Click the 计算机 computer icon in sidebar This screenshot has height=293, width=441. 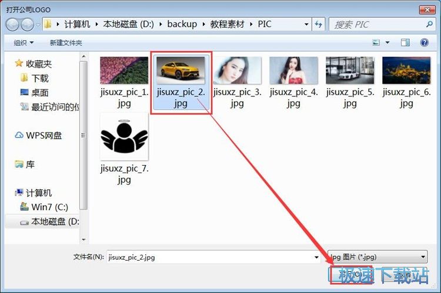tap(19, 193)
